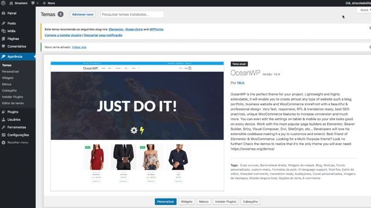Click the Configurações settings icon
371x208 pixels.
click(3, 135)
